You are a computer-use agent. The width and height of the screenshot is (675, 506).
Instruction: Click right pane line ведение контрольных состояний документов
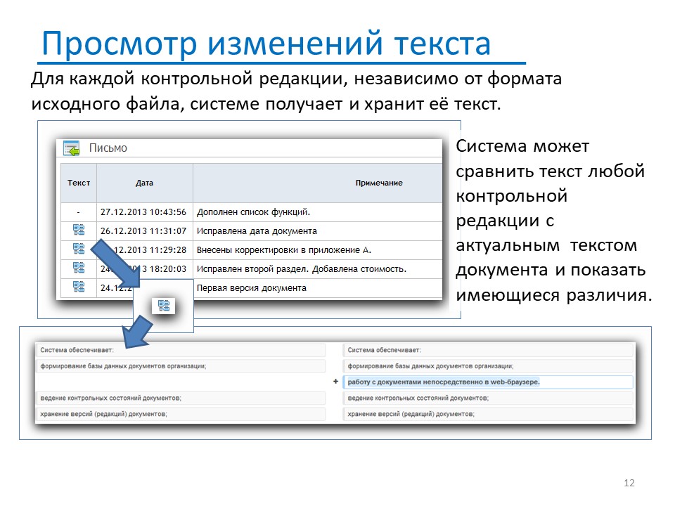488,398
